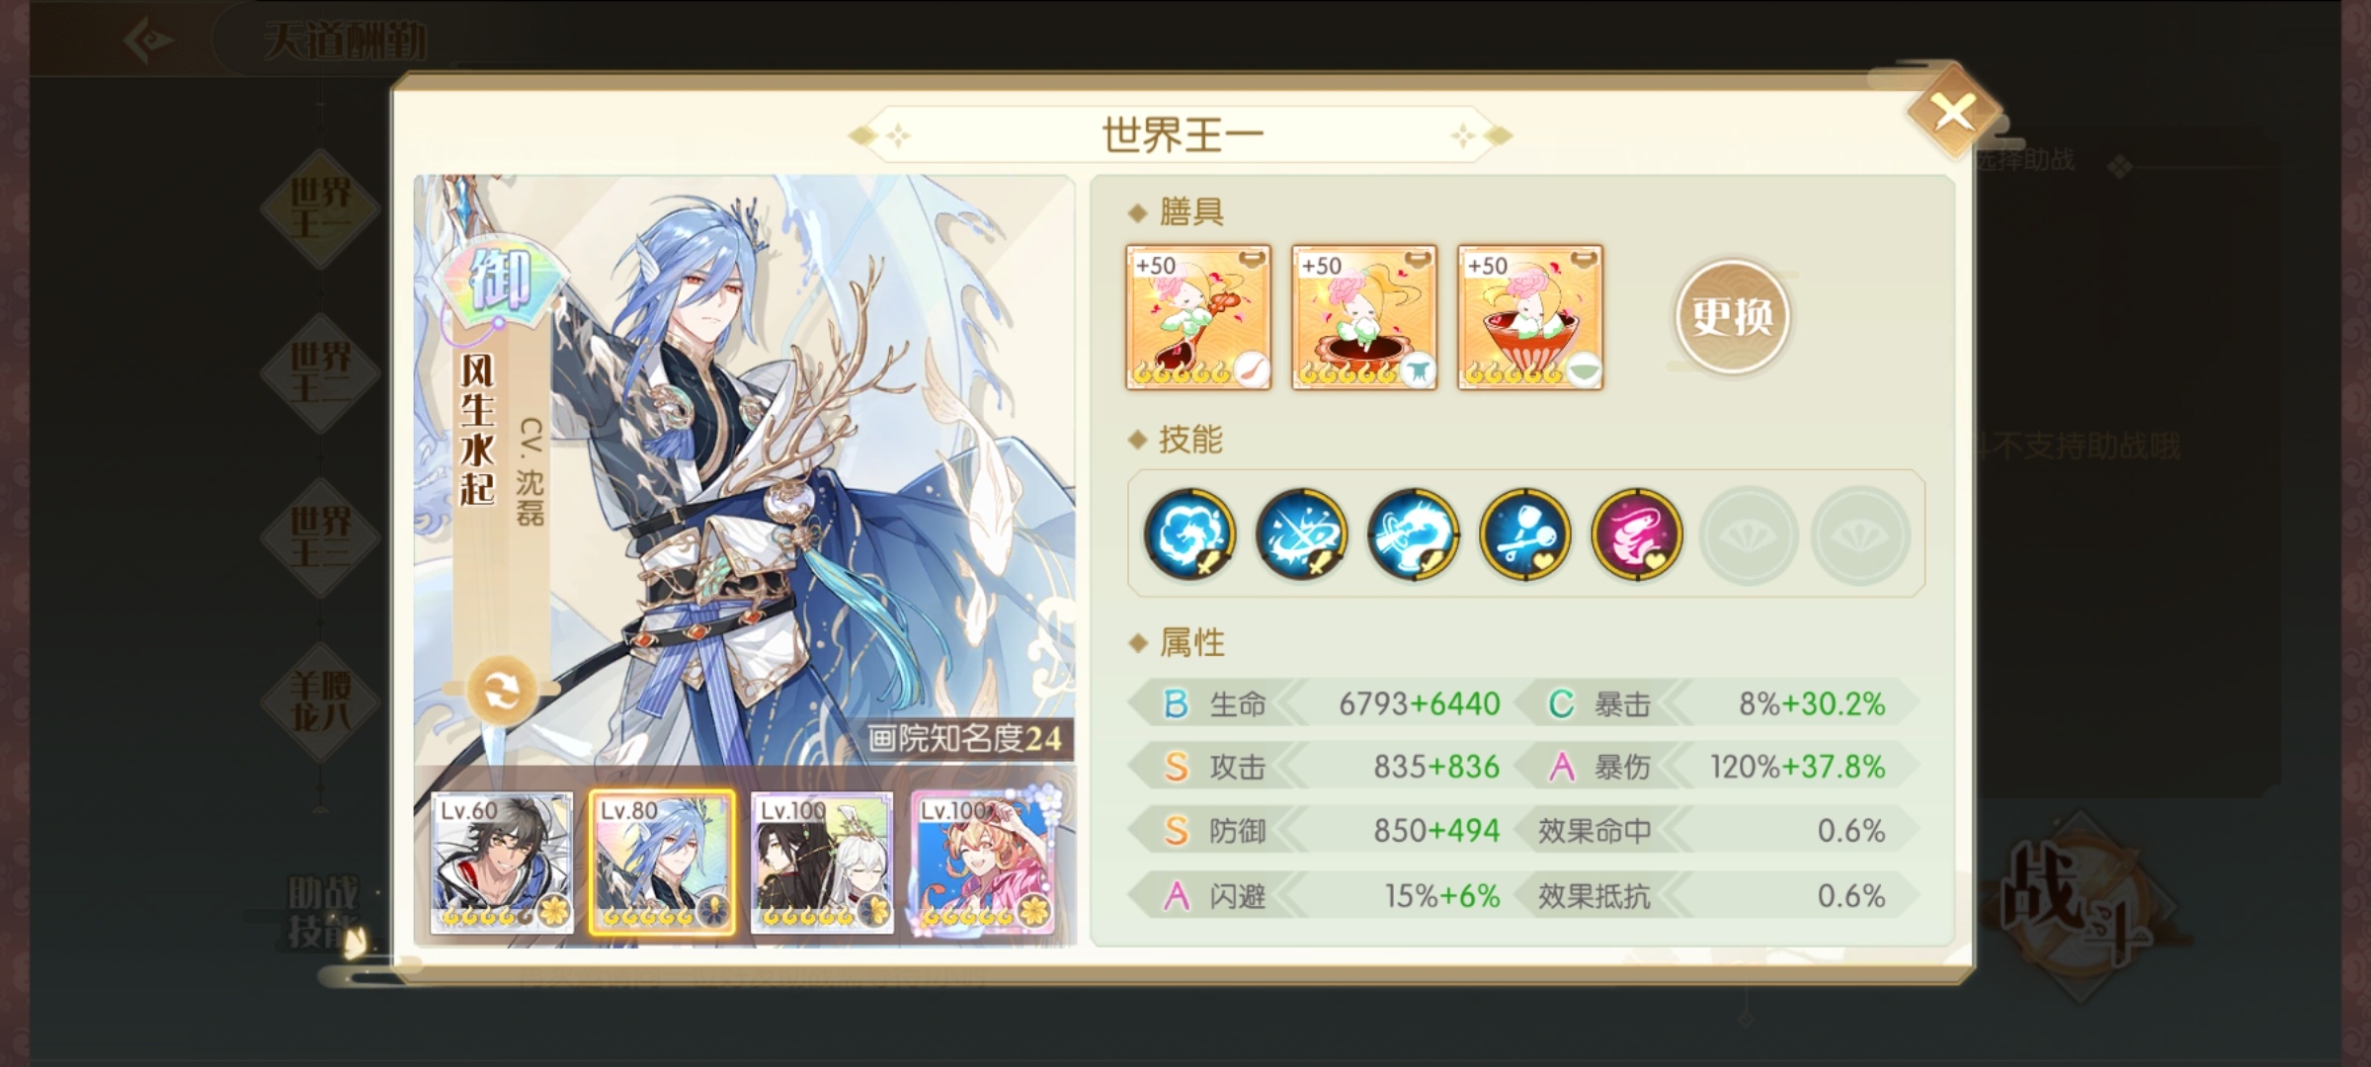
Task: Open the fourth spoon skill icon
Action: (1524, 534)
